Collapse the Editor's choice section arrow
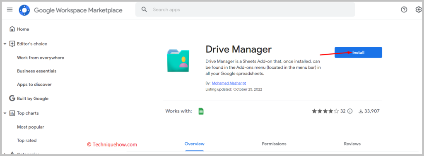Viewport: 424px width, 156px height. coord(5,44)
